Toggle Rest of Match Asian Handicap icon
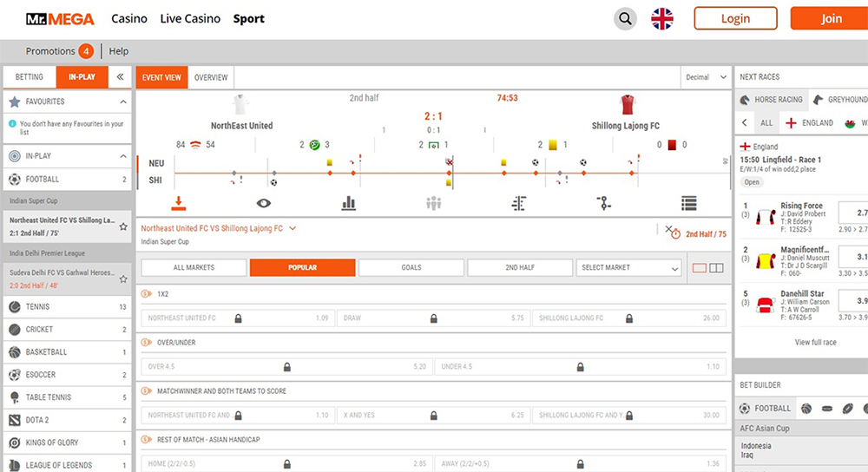Screen dimensions: 868x472 point(146,439)
